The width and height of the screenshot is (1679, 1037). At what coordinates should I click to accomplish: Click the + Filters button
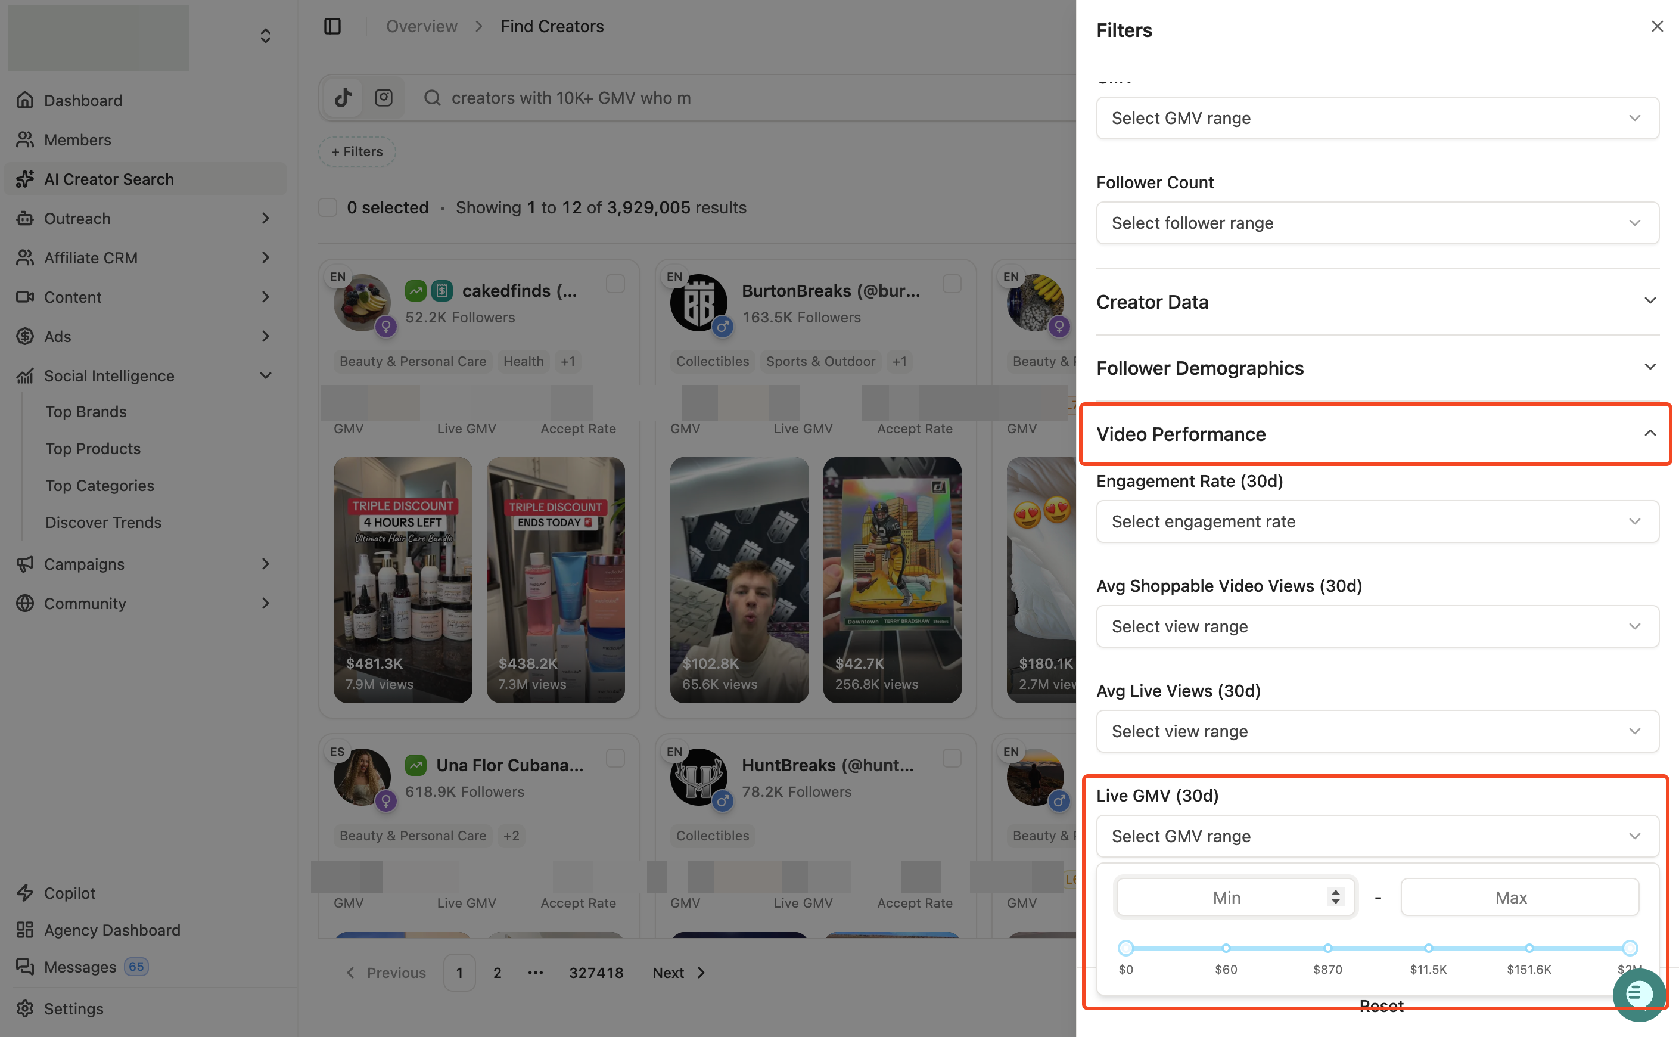pyautogui.click(x=356, y=151)
